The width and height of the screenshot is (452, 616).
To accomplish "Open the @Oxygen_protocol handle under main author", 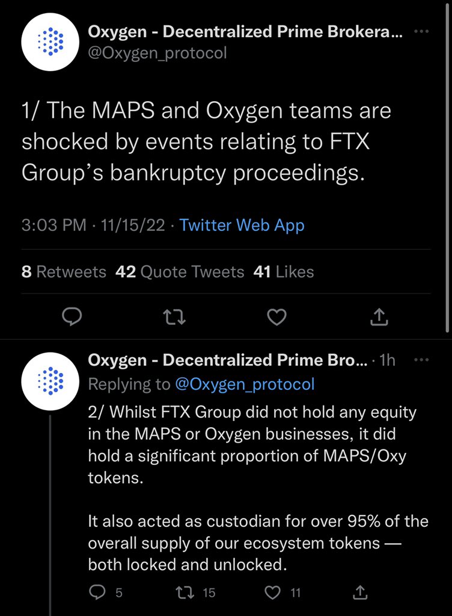I will pos(157,53).
